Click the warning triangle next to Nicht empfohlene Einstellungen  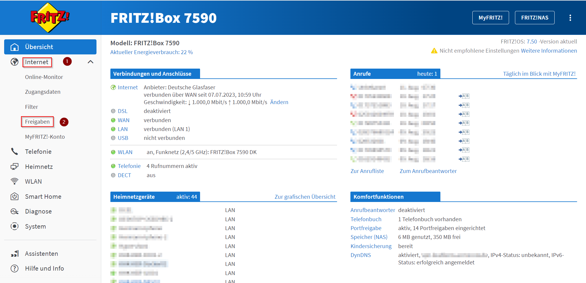click(x=434, y=51)
